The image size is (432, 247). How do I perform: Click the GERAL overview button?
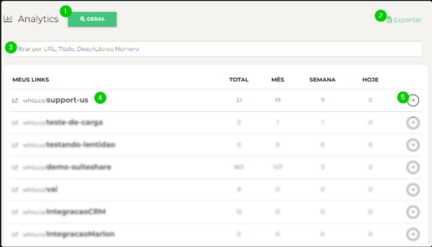pyautogui.click(x=92, y=19)
